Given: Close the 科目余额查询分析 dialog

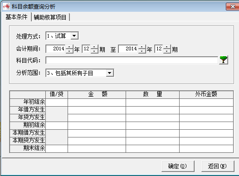Looking at the screenshot, I should [233, 7].
